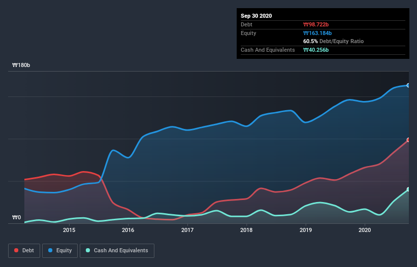This screenshot has width=417, height=267.
Task: Click Cash And Equivalents tooltip label
Action: click(268, 50)
